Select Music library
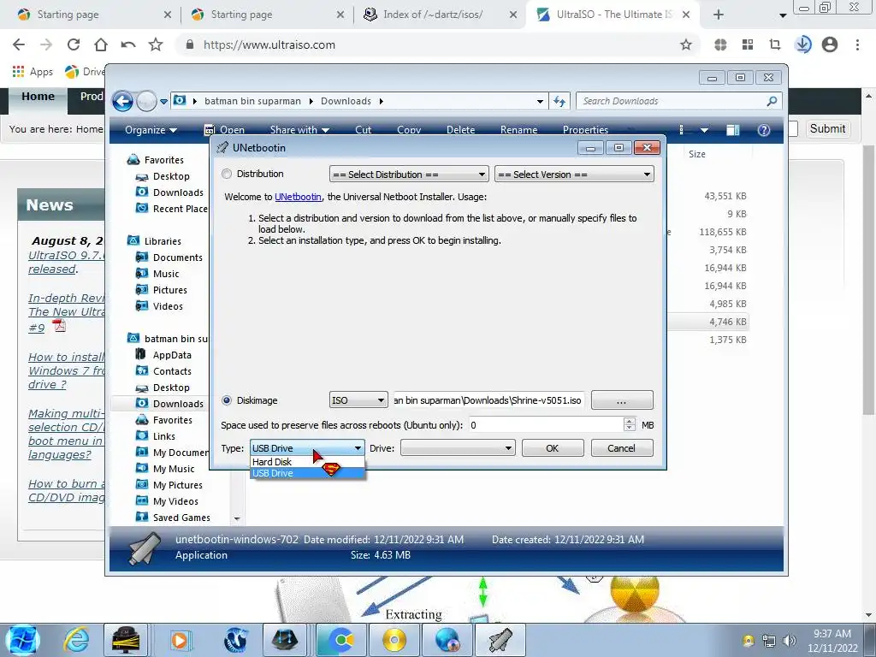 (x=166, y=274)
